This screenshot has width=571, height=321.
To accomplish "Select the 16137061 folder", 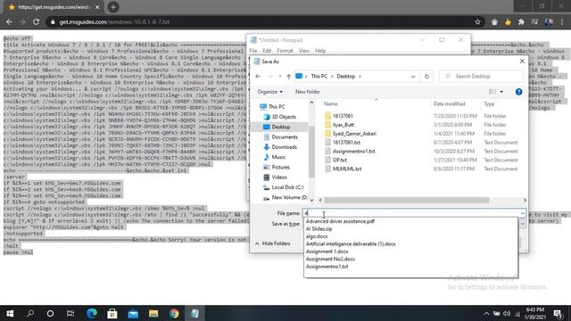I will click(343, 116).
